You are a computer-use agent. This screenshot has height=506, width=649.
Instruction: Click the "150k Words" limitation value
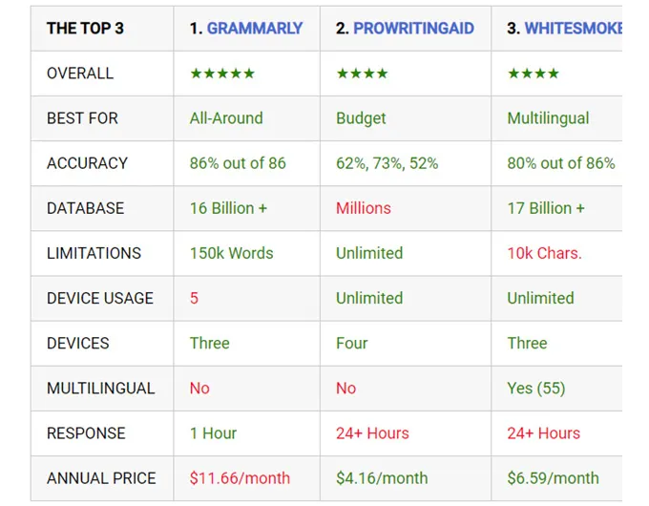click(x=231, y=253)
